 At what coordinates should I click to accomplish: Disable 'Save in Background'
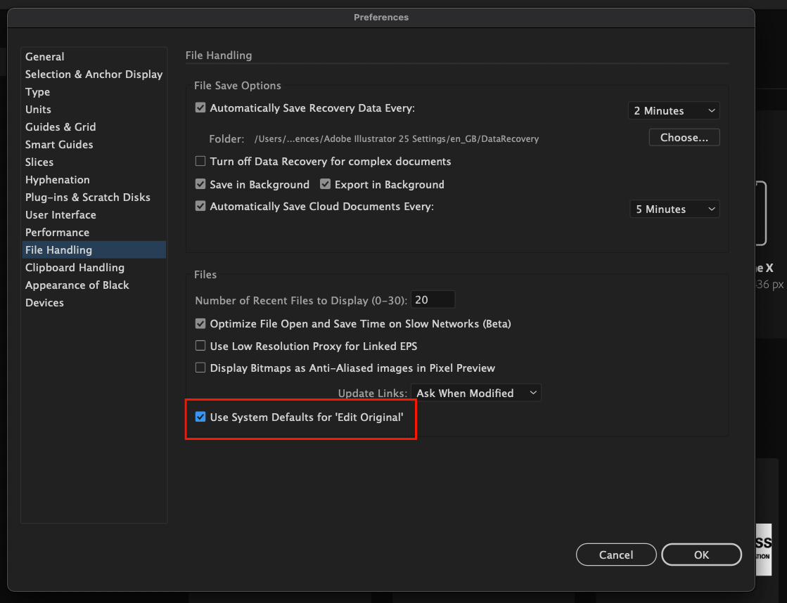pos(200,184)
